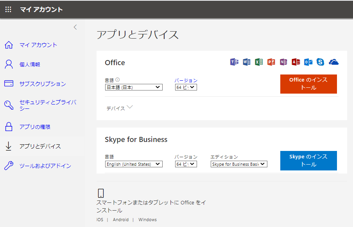The height and width of the screenshot is (227, 353).
Task: Select アプリとデバイス in the sidebar
Action: pos(40,146)
